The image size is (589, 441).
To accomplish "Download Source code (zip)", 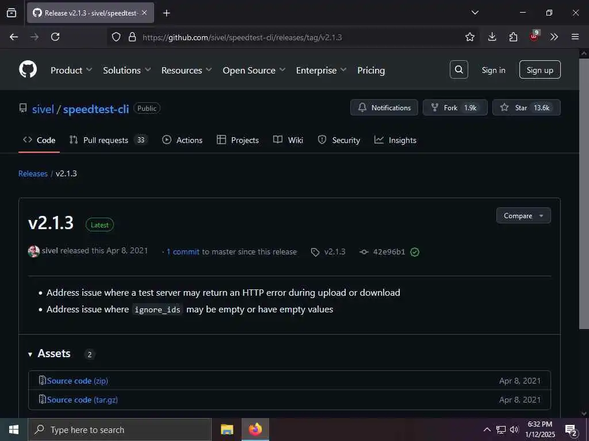I will [x=78, y=381].
